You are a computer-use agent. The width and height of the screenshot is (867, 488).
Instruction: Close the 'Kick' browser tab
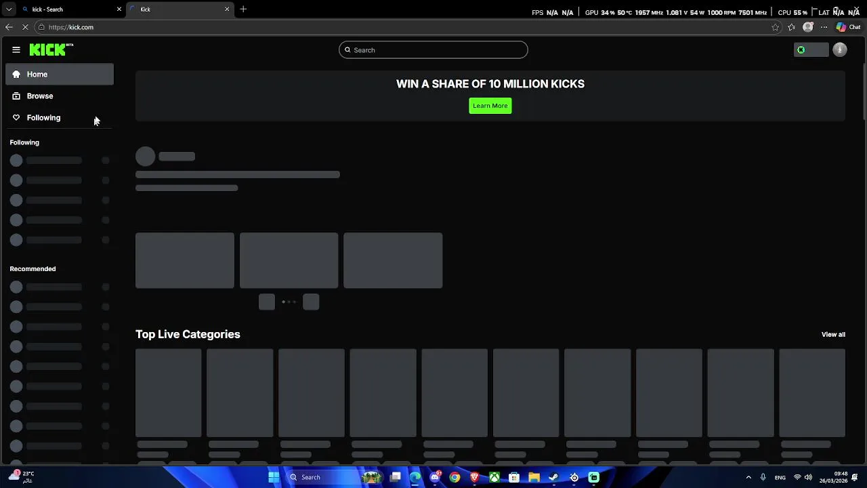[x=227, y=9]
